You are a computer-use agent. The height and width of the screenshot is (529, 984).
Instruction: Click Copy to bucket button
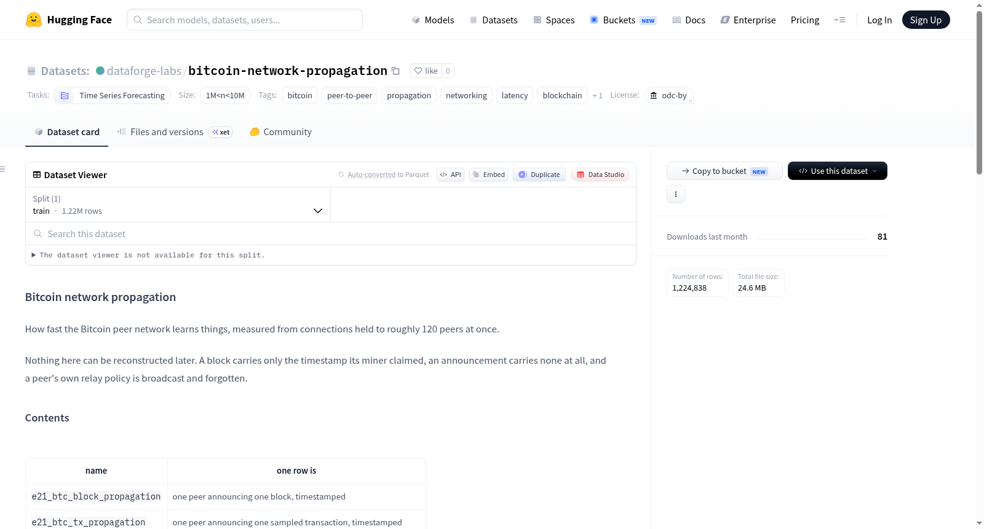click(724, 171)
